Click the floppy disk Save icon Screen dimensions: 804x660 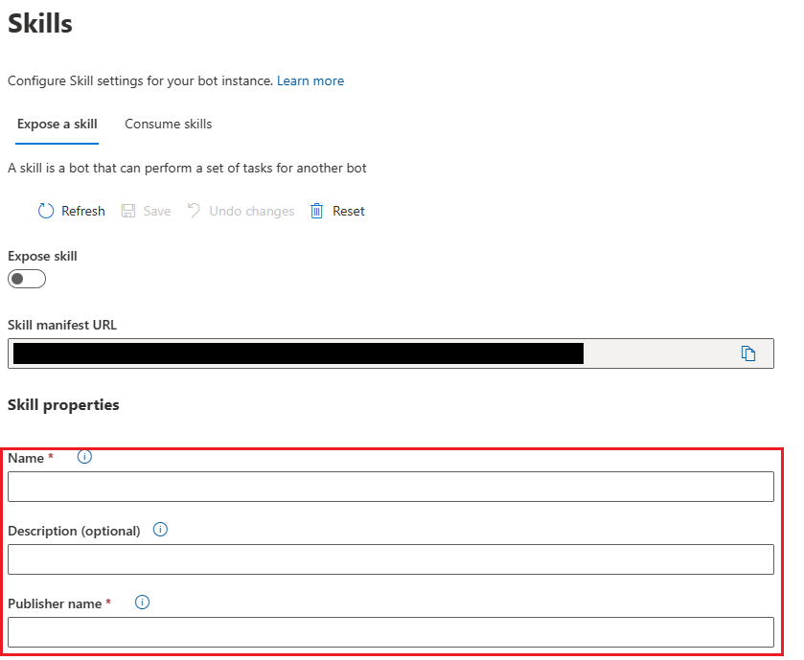coord(128,211)
